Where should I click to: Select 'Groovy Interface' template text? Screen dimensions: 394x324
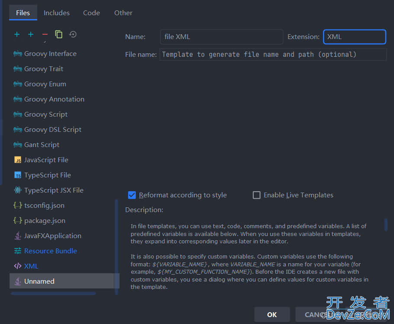[x=50, y=54]
